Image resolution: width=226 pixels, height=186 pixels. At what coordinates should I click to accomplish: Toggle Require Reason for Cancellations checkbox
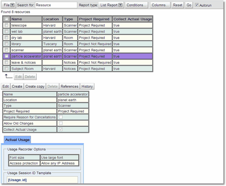pyautogui.click(x=61, y=117)
